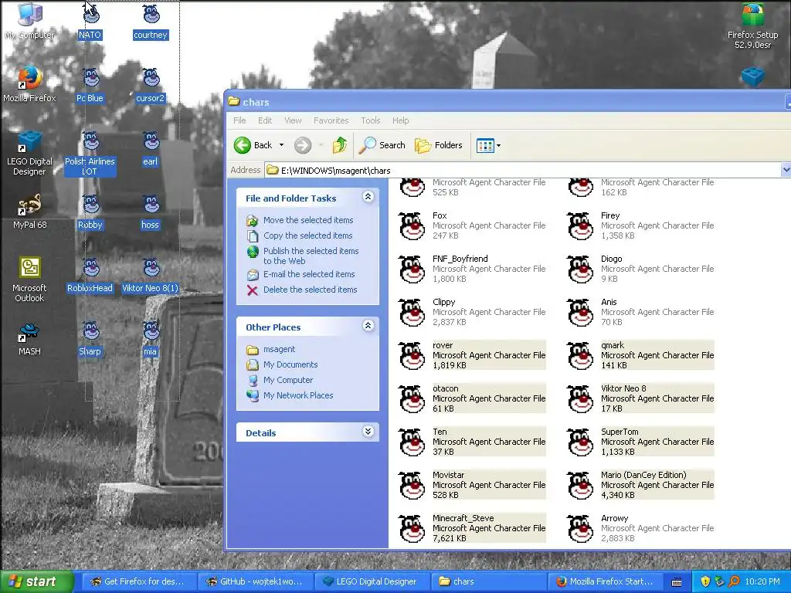Click the address field showing E:\WINDOWS\msagent\chars

523,170
